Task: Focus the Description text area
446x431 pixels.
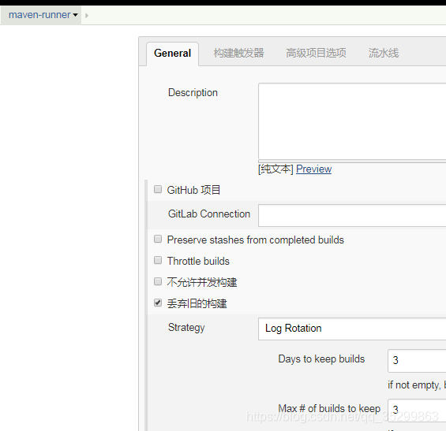Action: [x=352, y=121]
